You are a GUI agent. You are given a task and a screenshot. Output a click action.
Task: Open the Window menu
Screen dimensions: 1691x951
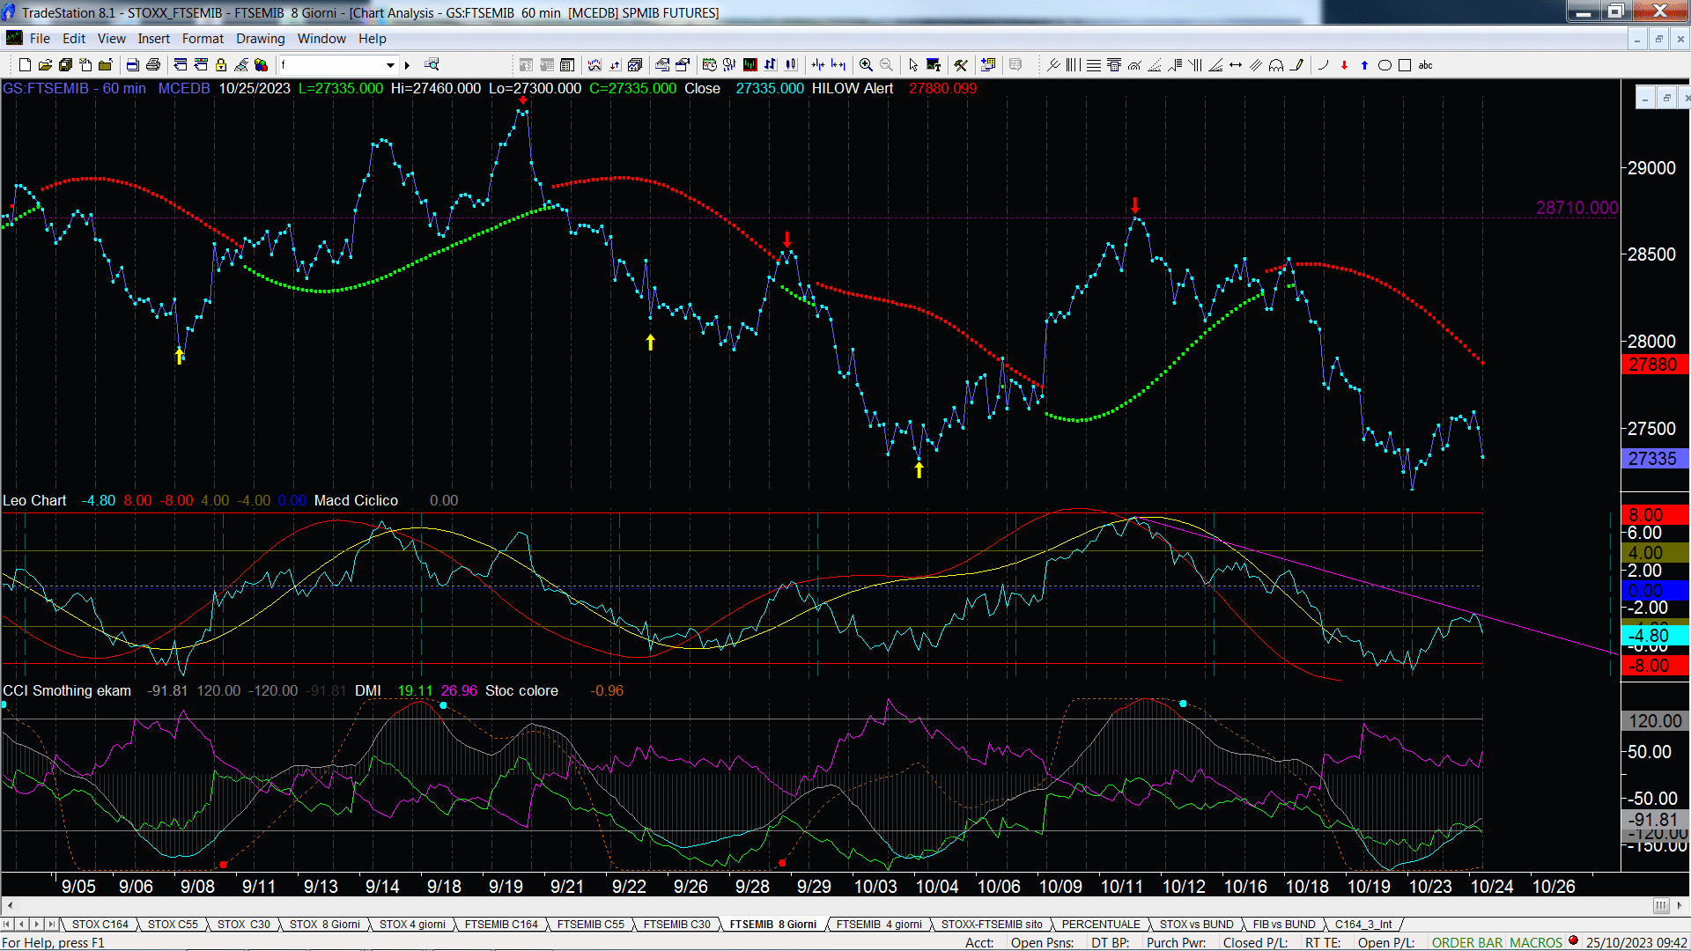click(x=321, y=39)
